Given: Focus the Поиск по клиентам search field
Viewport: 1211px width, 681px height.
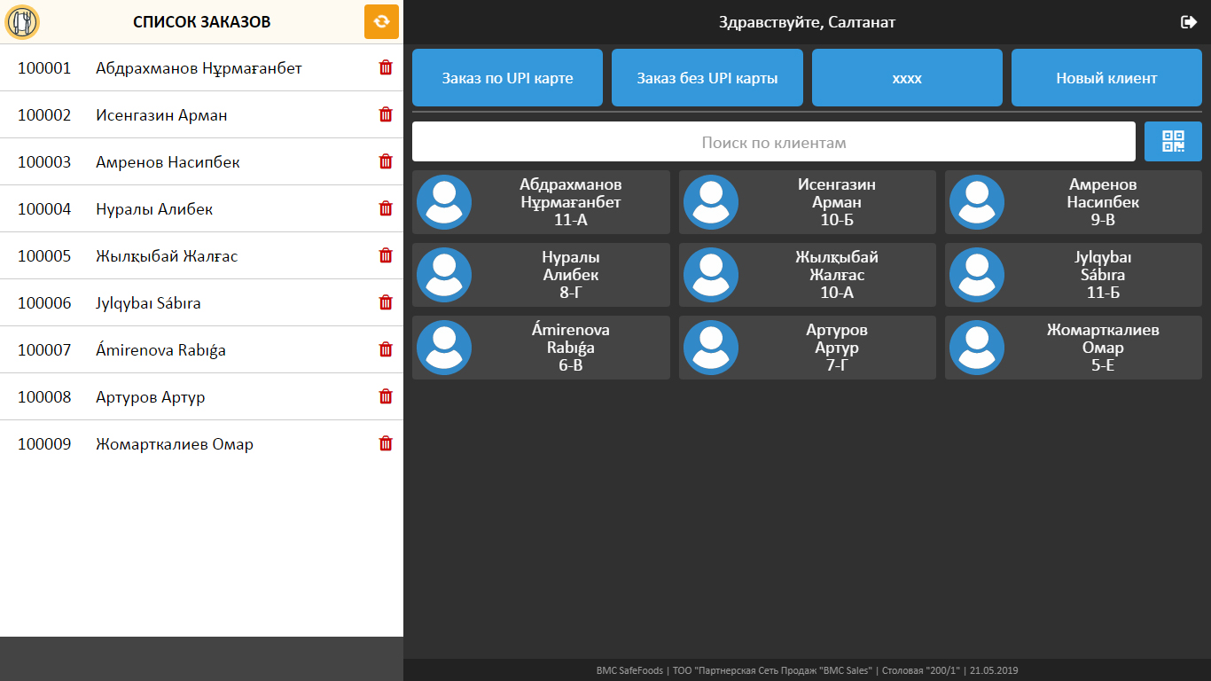Looking at the screenshot, I should coord(773,142).
